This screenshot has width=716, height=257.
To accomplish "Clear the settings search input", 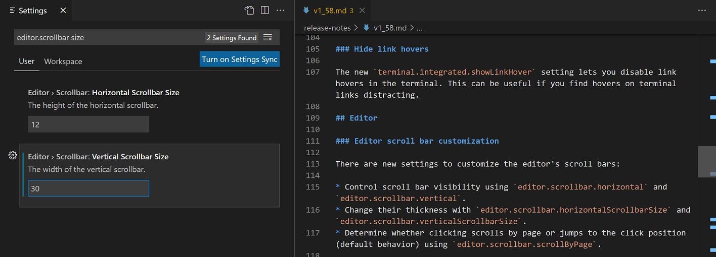I will pos(268,38).
